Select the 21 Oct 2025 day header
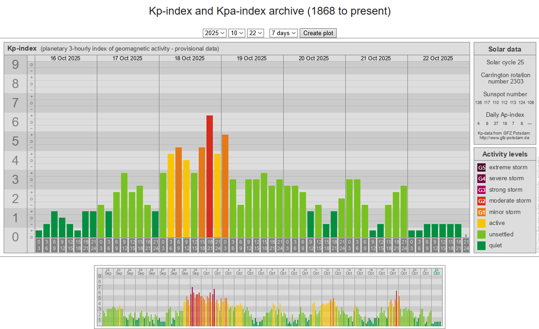This screenshot has width=539, height=329. [x=376, y=58]
